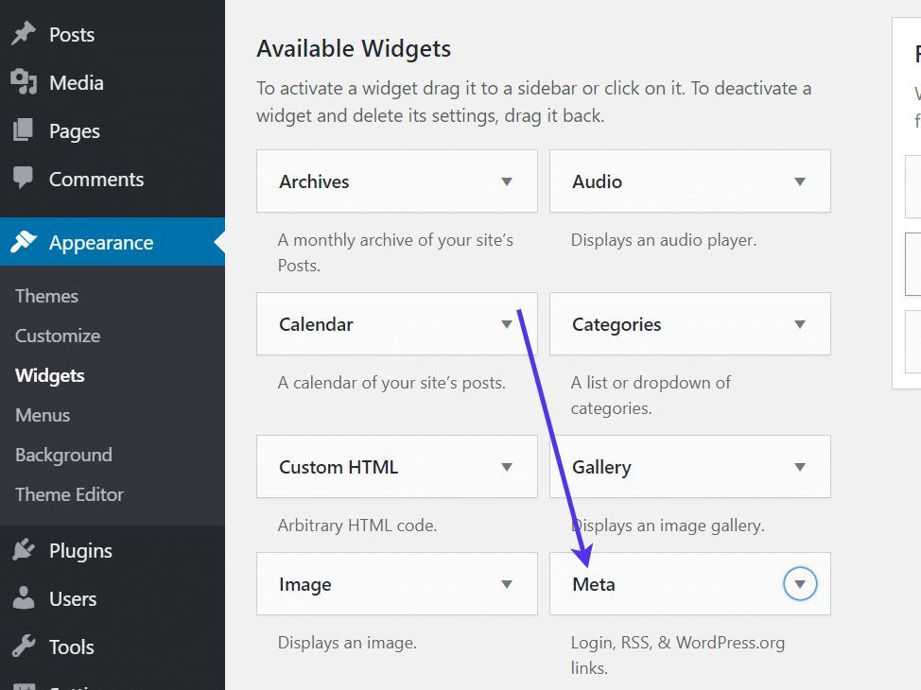This screenshot has width=921, height=690.
Task: Open the Categories widget dropdown
Action: (801, 323)
